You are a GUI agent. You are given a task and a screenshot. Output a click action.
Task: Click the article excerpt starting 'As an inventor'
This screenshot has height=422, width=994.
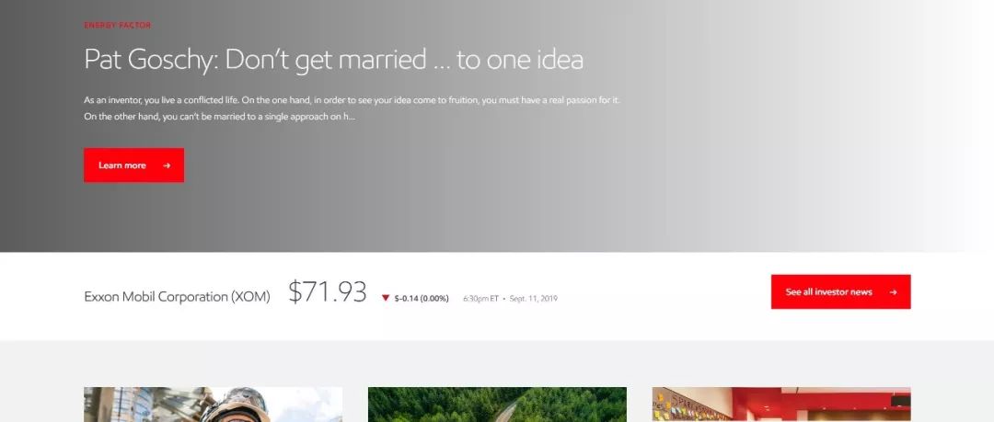[352, 108]
